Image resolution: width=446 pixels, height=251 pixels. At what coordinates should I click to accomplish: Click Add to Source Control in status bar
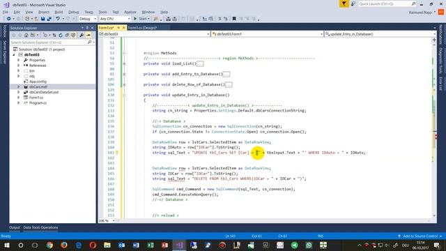tap(420, 236)
